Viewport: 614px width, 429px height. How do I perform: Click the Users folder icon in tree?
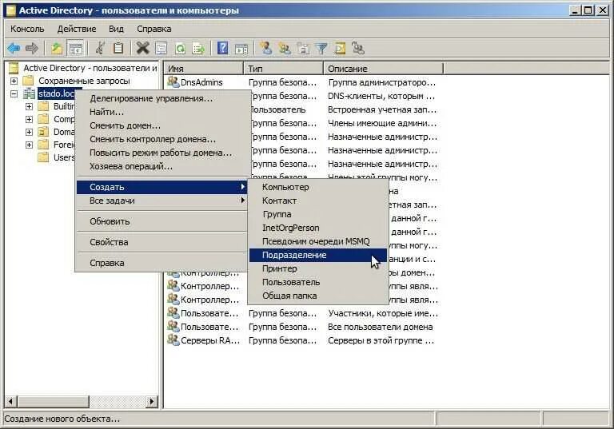point(43,157)
